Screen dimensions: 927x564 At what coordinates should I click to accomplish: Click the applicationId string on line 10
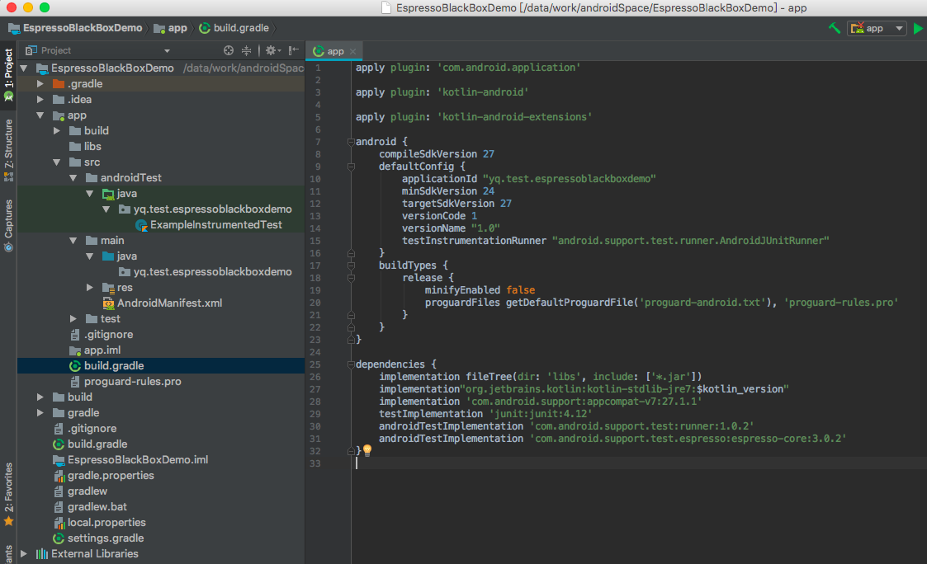tap(570, 179)
